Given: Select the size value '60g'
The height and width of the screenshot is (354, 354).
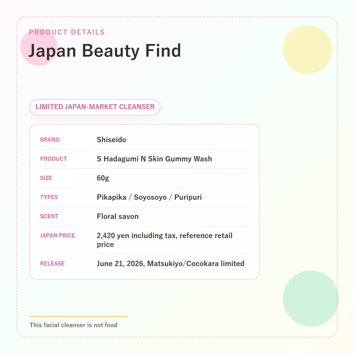Looking at the screenshot, I should point(103,178).
